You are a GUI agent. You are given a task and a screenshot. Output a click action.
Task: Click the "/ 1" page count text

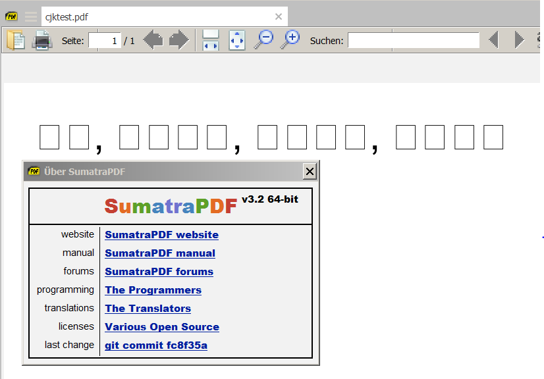tap(129, 41)
